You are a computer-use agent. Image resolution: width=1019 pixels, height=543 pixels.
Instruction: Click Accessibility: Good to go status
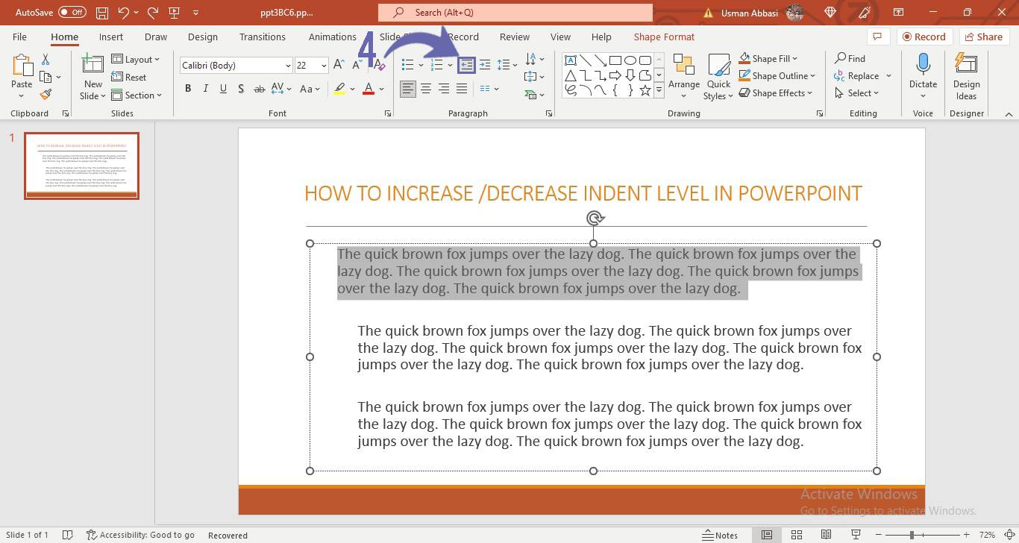[140, 535]
